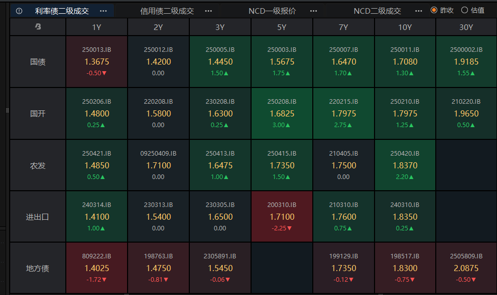This screenshot has height=295, width=497.
Task: Click the info icon beside 利率债二级成交
Action: tap(19, 11)
